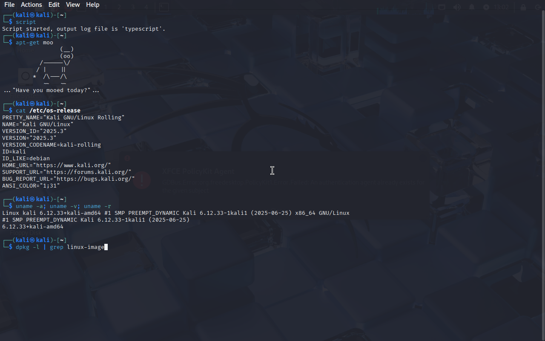Image resolution: width=545 pixels, height=341 pixels.
Task: Click the VERSION_CODENAME=kali-rolling line
Action: [x=52, y=144]
